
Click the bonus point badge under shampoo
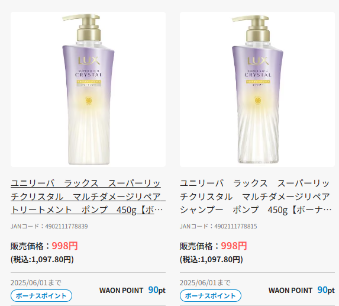(x=211, y=295)
